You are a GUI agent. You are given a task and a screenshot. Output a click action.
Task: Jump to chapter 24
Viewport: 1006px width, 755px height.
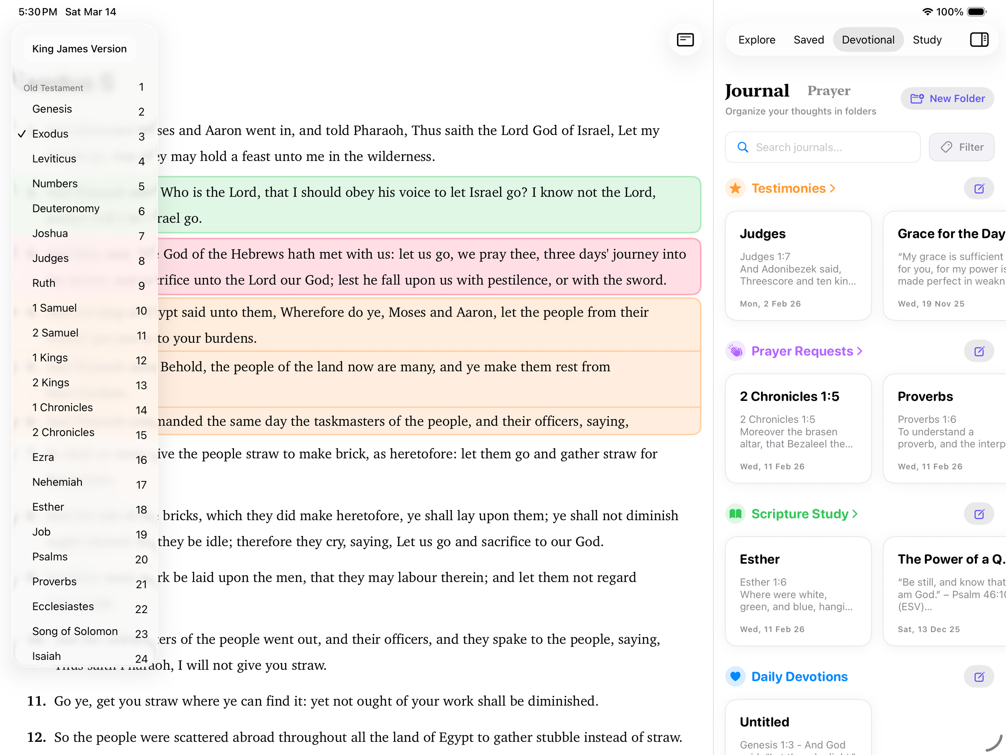(x=141, y=658)
